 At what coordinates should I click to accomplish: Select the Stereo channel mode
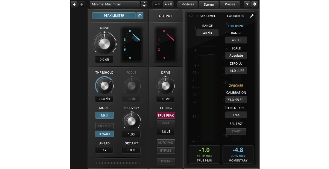209,4
